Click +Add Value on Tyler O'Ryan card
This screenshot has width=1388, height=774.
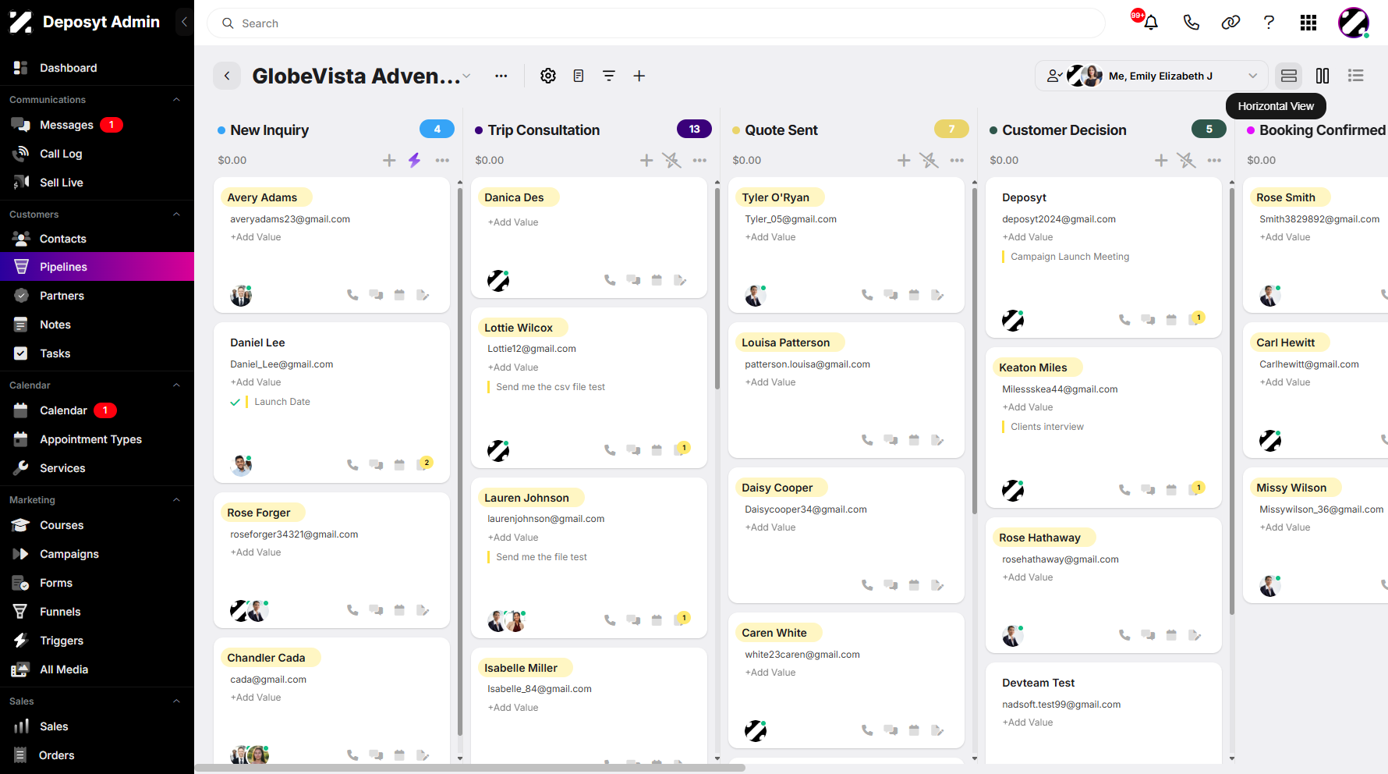(x=770, y=237)
